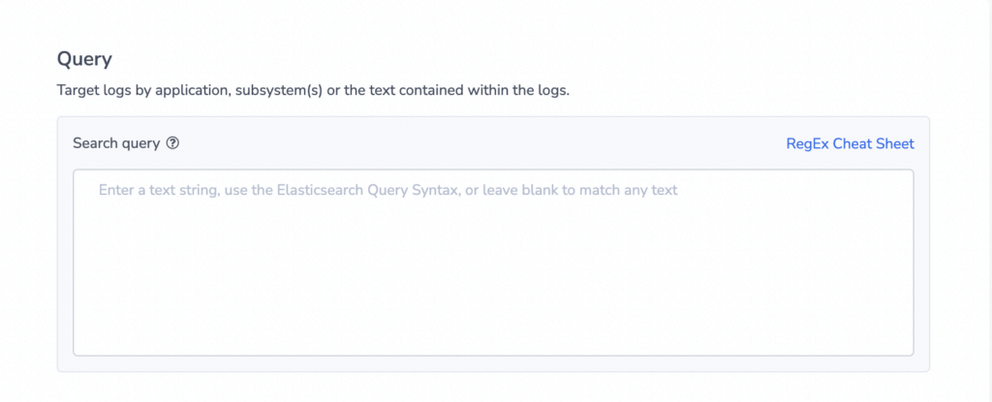Click the help icon beside Search query
Screen dimensions: 992x402
point(172,143)
